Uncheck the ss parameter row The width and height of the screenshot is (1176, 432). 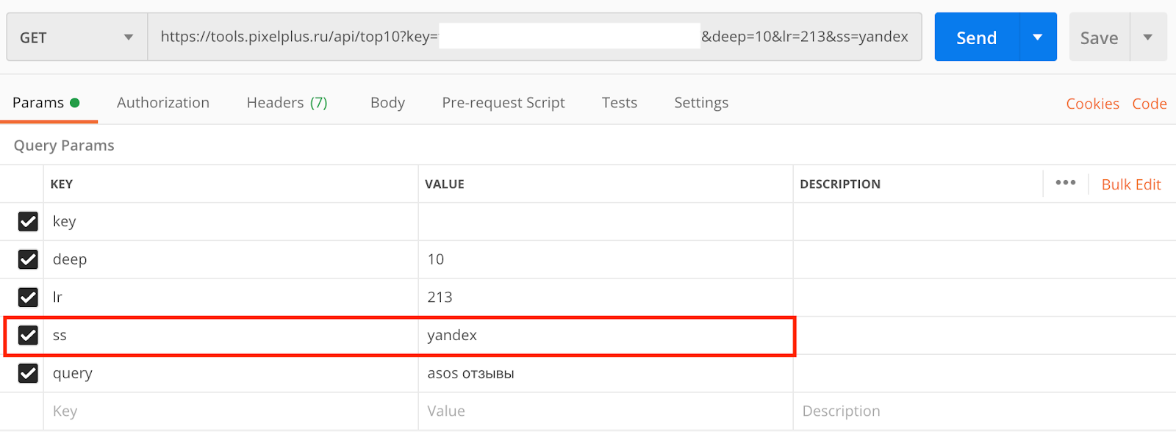(x=28, y=336)
